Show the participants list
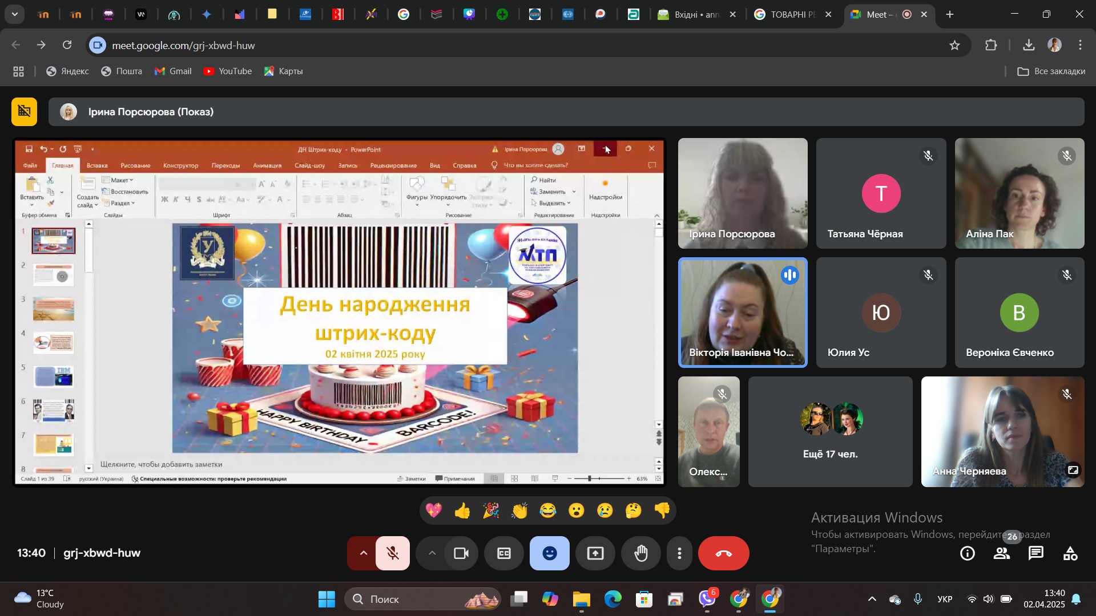The image size is (1096, 616). (1002, 553)
